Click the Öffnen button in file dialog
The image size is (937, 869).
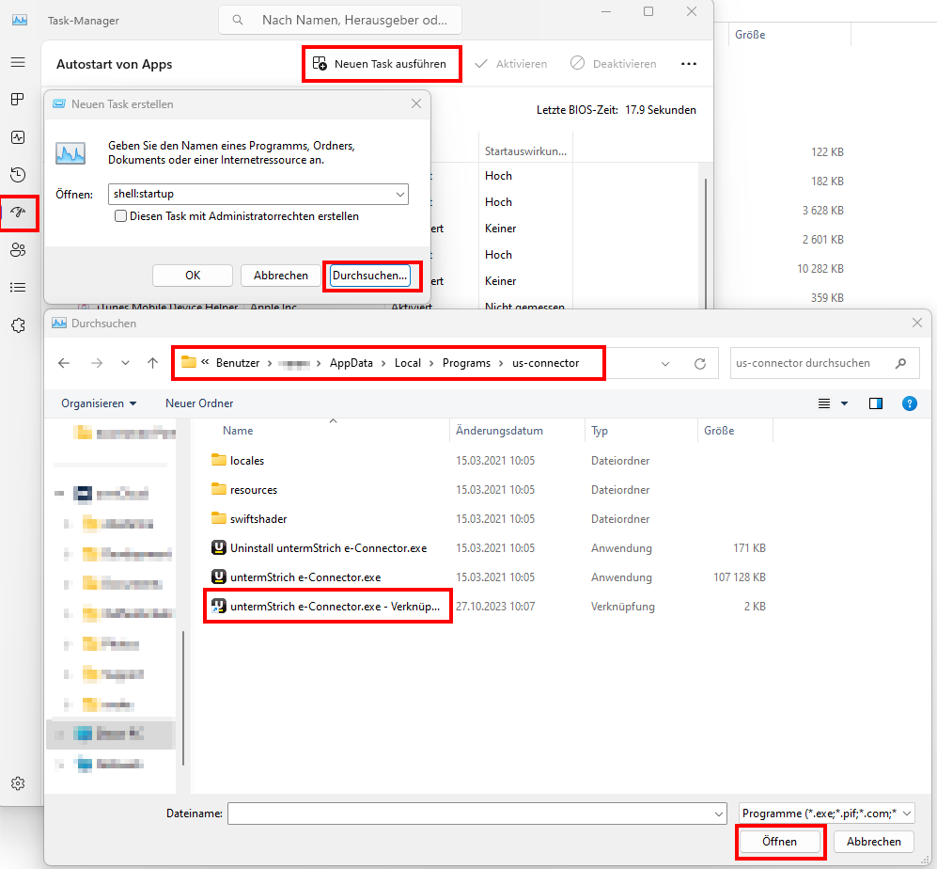[x=780, y=842]
